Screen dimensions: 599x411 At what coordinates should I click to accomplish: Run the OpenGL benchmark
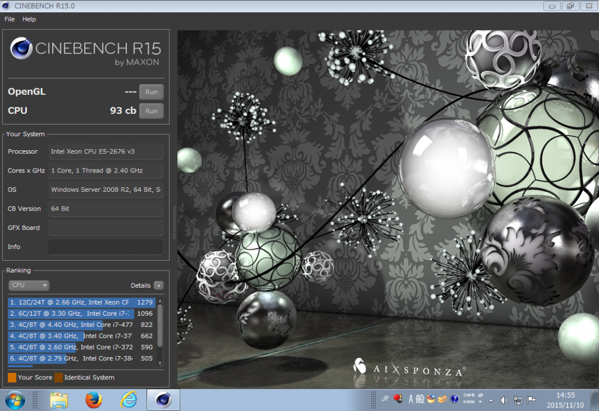click(152, 92)
